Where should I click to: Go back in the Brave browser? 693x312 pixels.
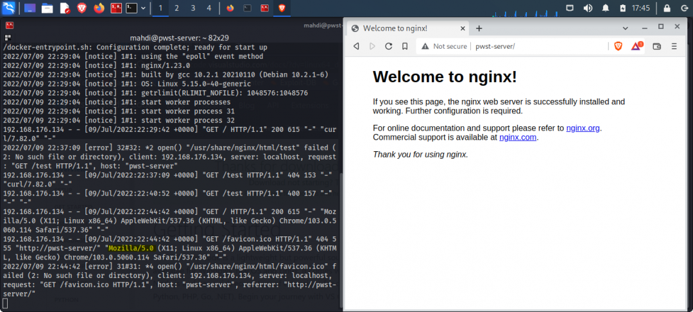point(355,46)
